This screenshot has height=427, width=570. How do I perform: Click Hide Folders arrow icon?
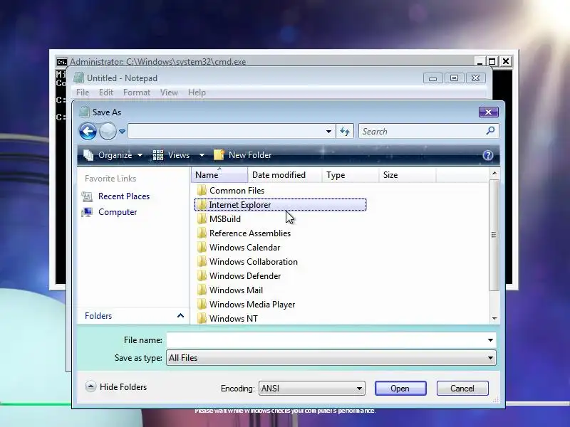click(x=90, y=386)
